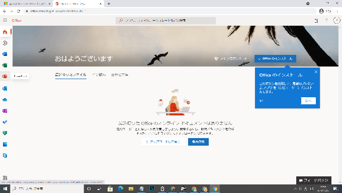Open OneNote from the Office sidebar
This screenshot has width=342, height=193.
click(5, 111)
